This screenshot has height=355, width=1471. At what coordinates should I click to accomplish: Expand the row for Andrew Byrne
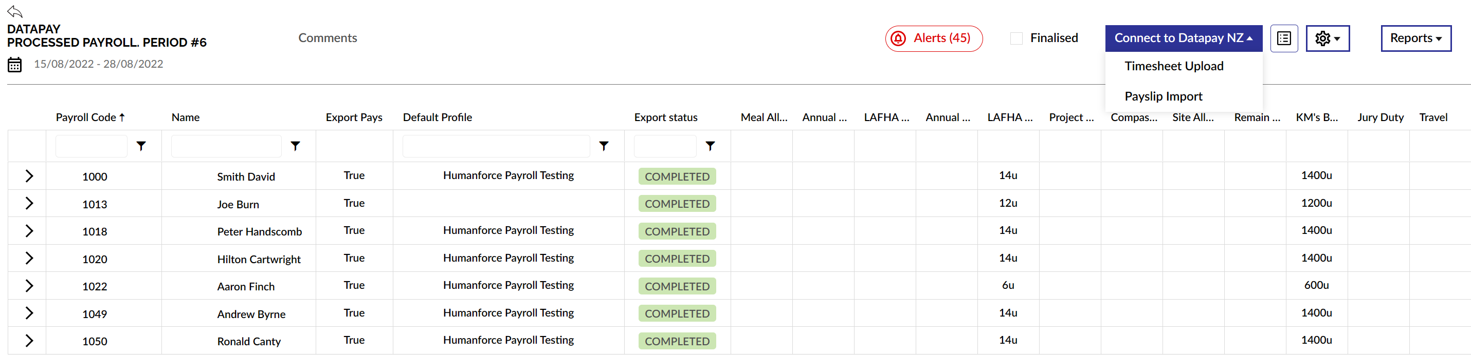[x=29, y=313]
